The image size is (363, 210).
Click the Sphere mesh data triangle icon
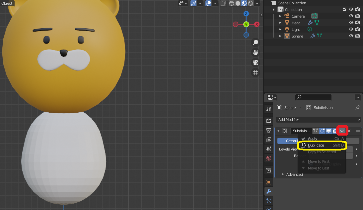click(x=320, y=36)
